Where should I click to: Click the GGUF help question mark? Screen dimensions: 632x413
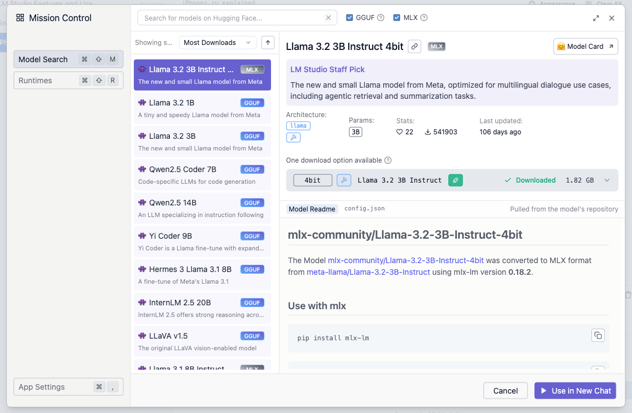pyautogui.click(x=380, y=18)
